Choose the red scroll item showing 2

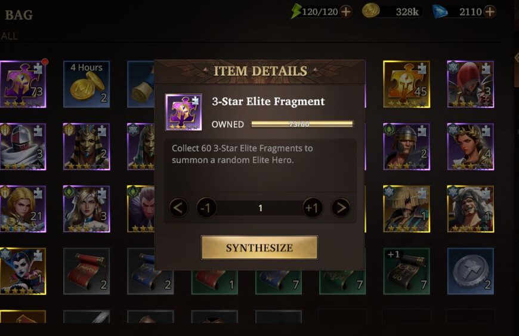click(86, 271)
